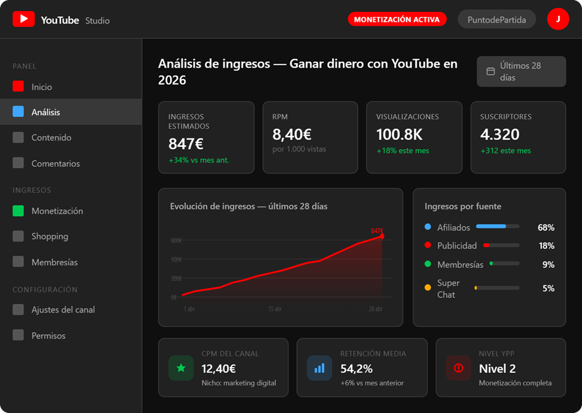The width and height of the screenshot is (582, 413).
Task: Select Análisis in the sidebar
Action: [x=71, y=112]
